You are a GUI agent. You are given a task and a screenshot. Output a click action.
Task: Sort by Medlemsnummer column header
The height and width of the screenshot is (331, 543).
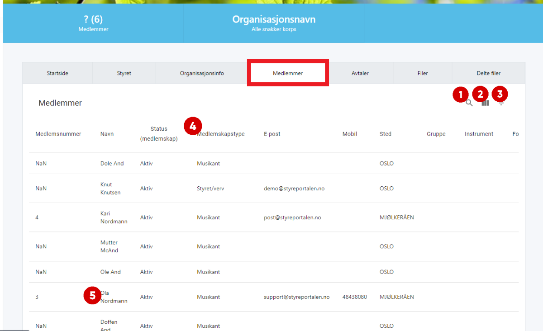pos(58,134)
